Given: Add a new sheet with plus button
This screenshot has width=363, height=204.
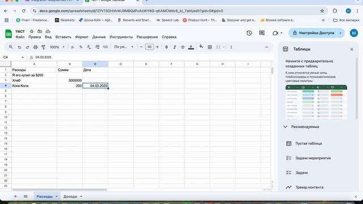Looking at the screenshot, I should point(15,197).
